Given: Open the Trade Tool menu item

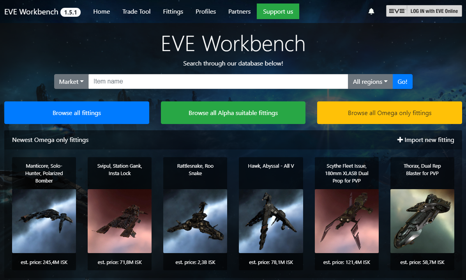Looking at the screenshot, I should [136, 12].
